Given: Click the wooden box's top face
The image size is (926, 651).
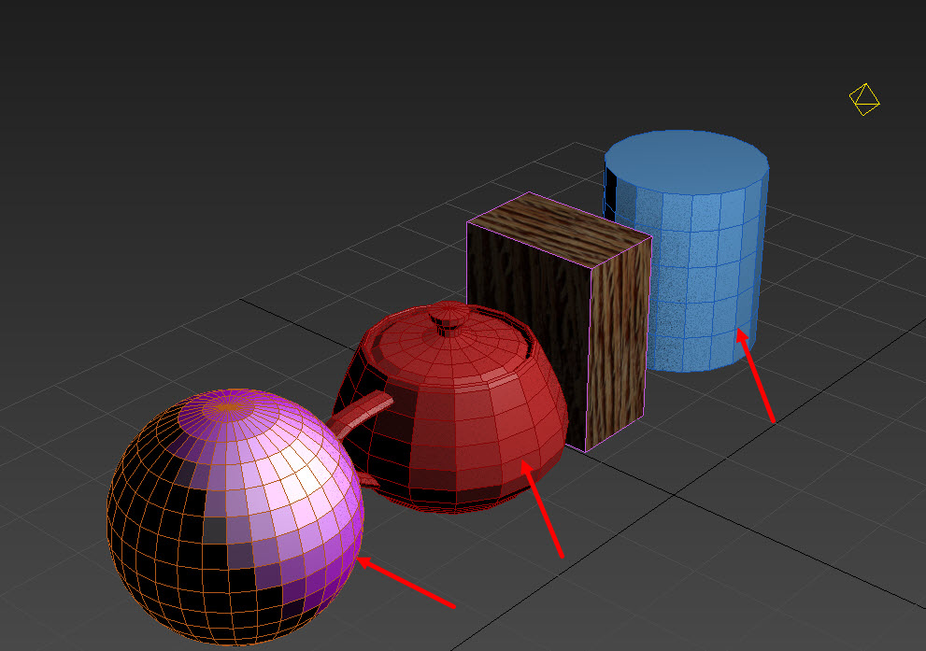Looking at the screenshot, I should pos(560,230).
